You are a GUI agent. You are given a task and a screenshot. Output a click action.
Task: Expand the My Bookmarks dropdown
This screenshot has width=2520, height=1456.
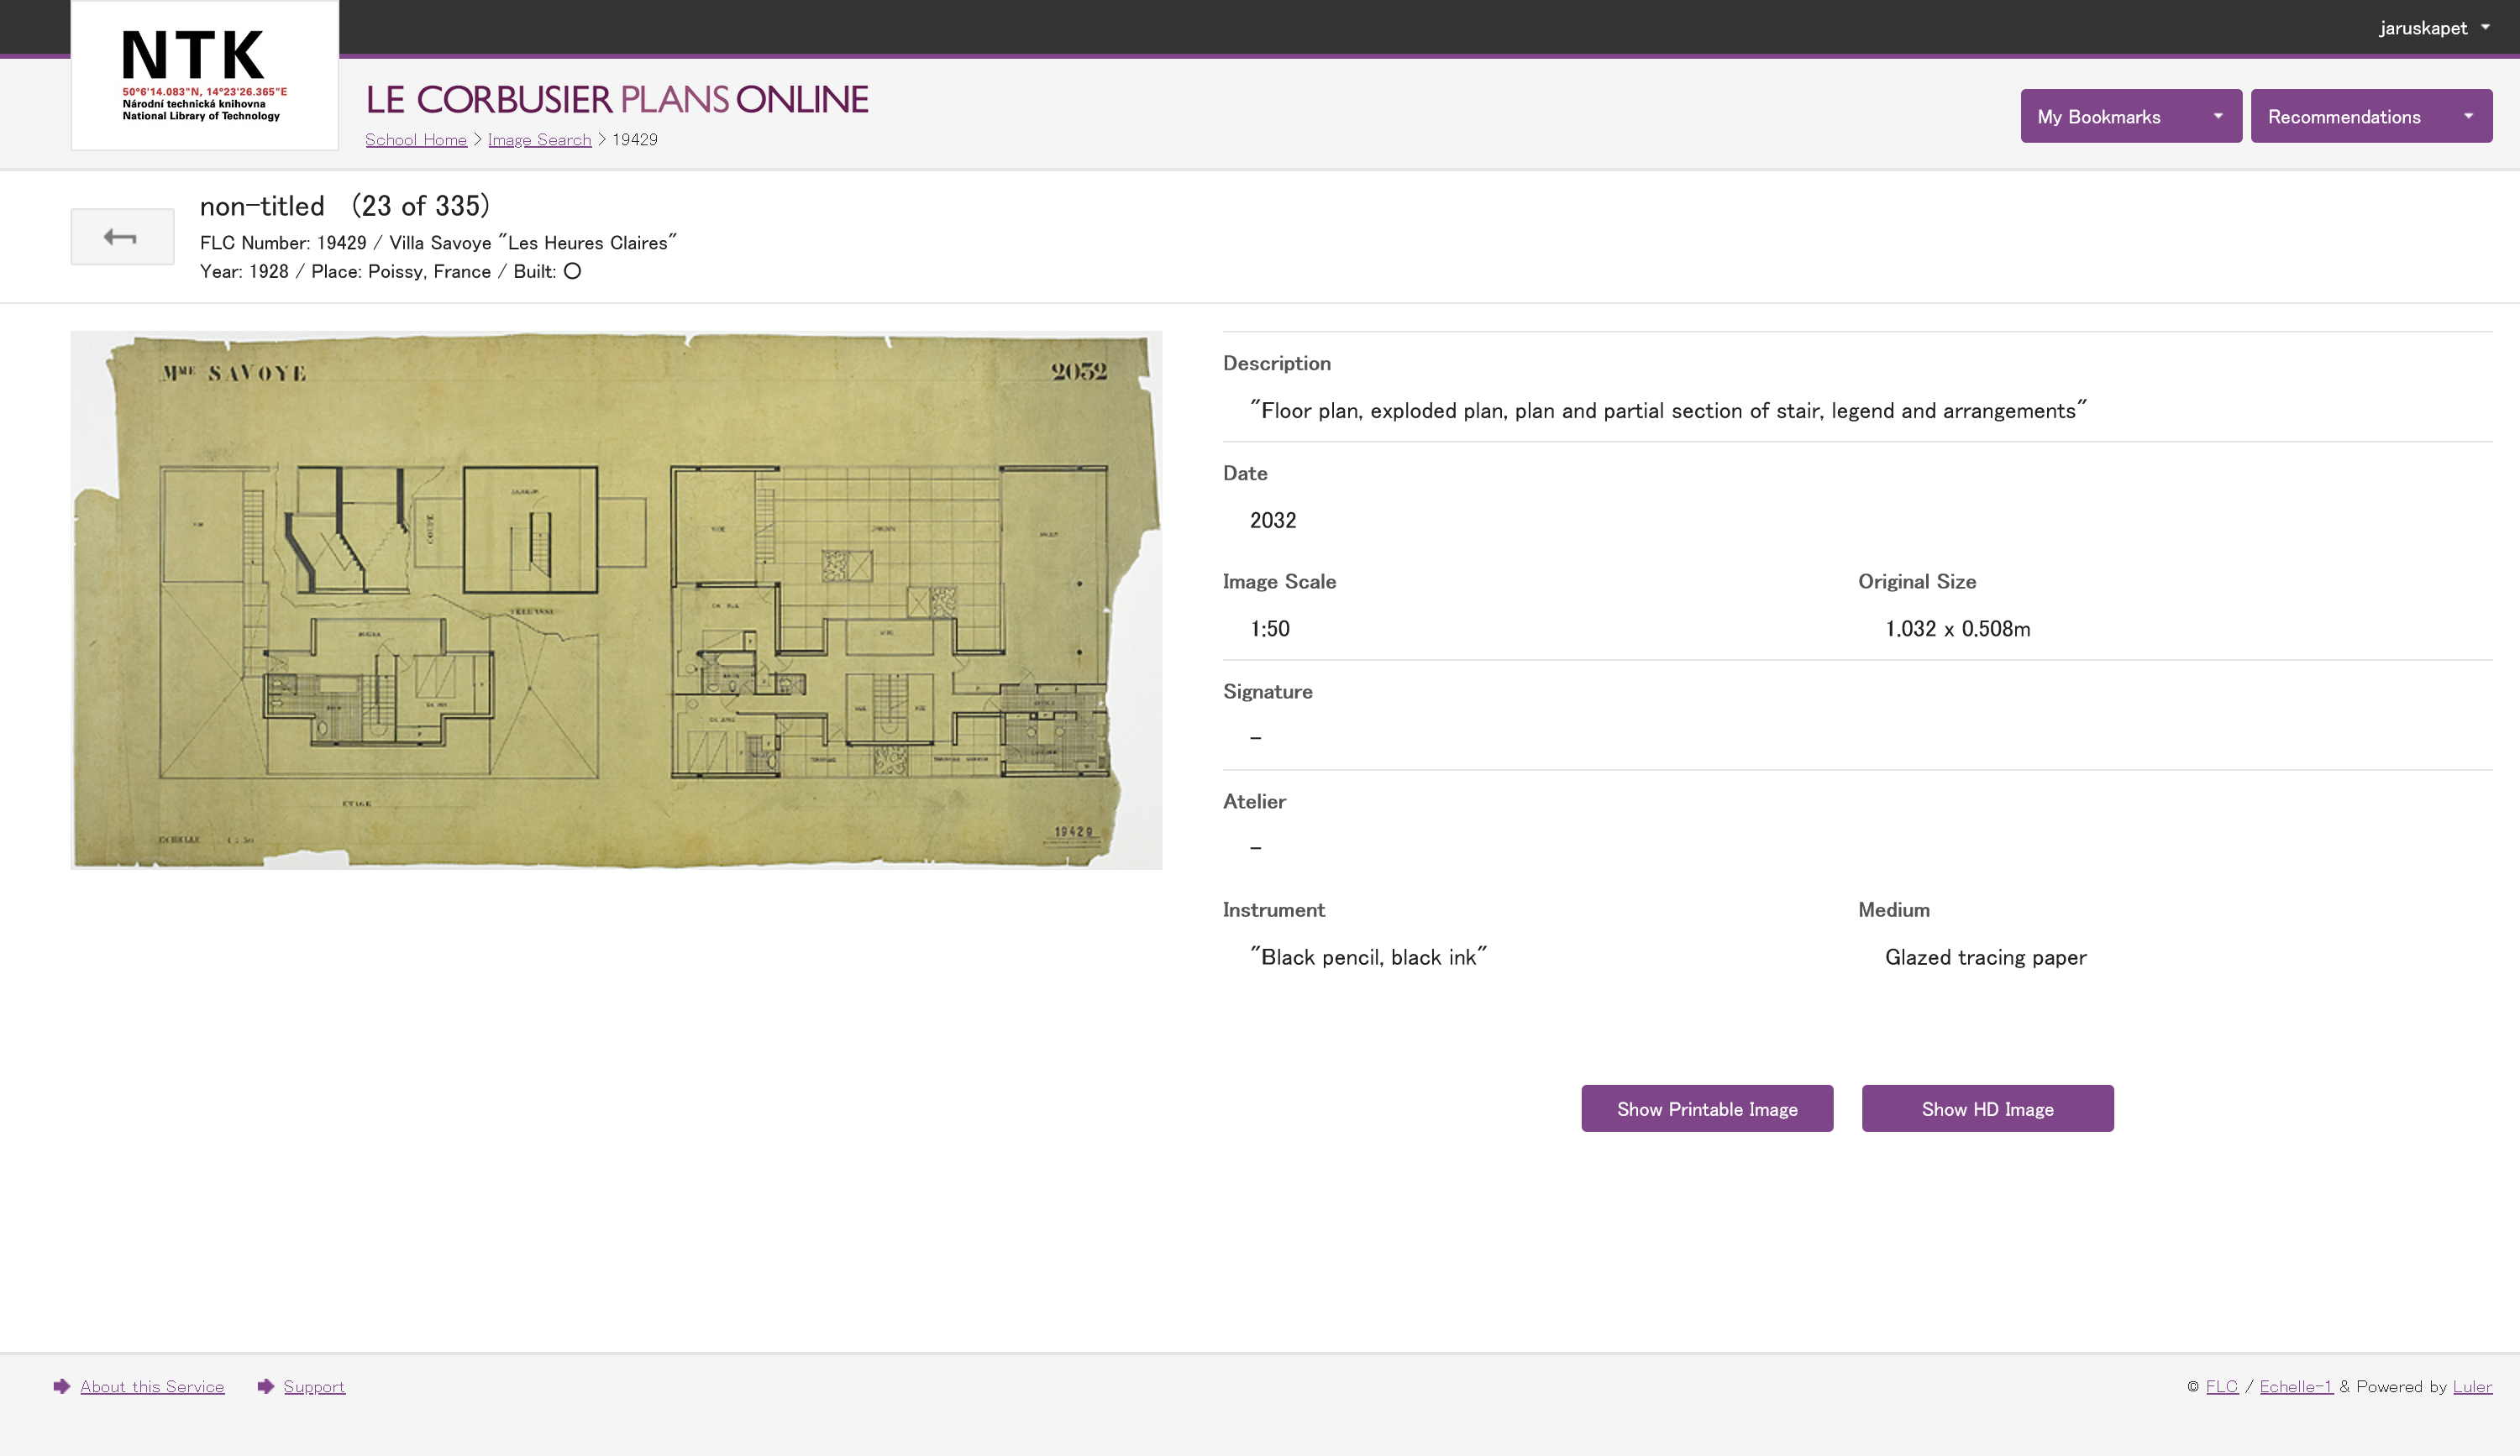[2131, 116]
